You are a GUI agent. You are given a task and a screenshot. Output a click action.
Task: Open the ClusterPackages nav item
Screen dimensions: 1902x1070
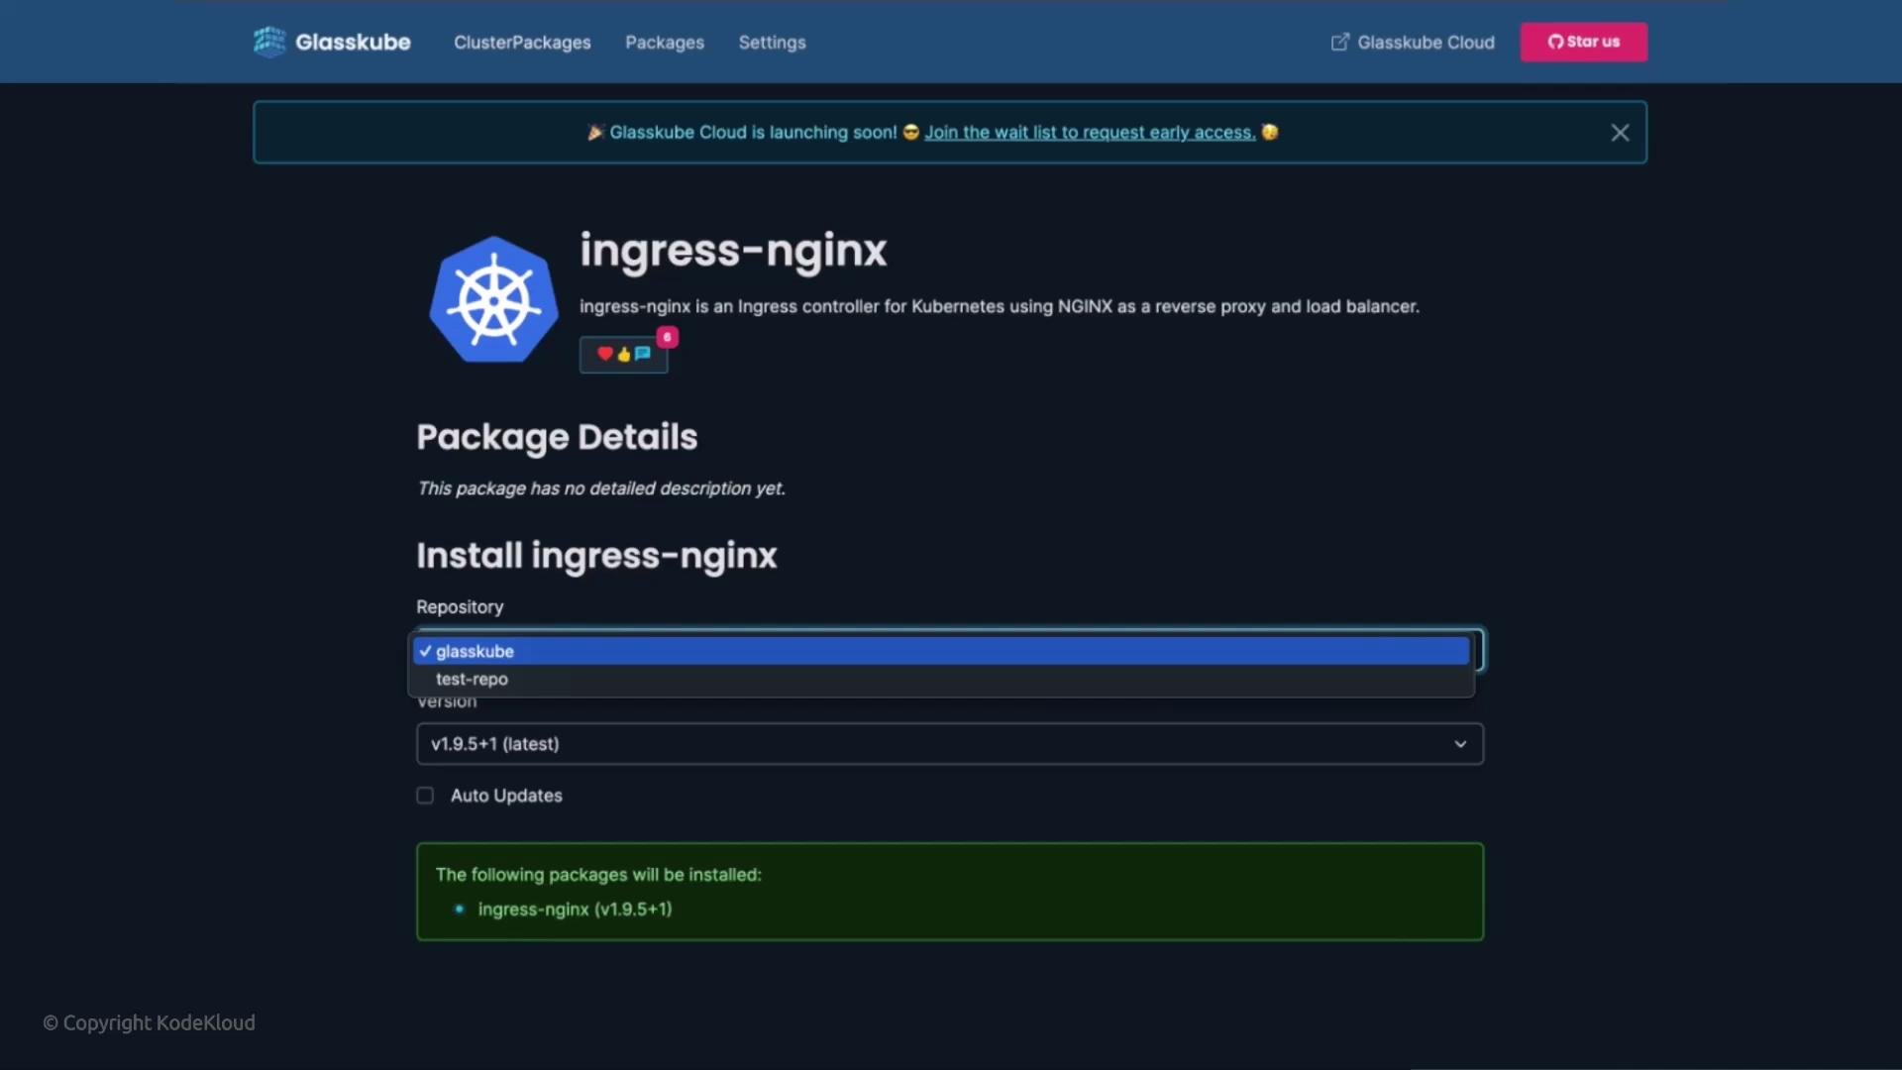click(x=522, y=43)
